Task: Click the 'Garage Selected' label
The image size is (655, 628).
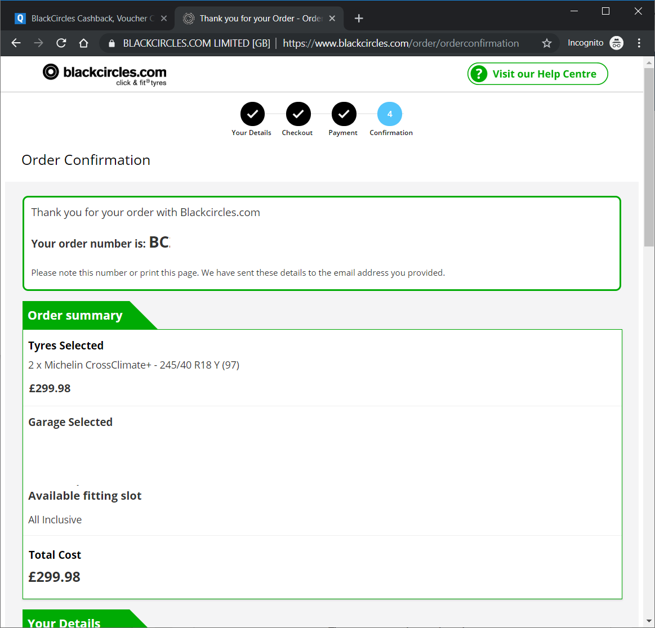Action: (x=70, y=422)
